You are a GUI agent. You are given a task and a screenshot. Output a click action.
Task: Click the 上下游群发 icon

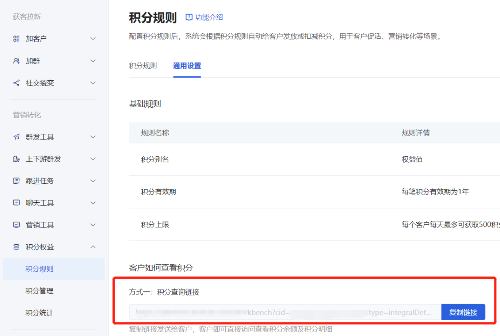(x=16, y=159)
